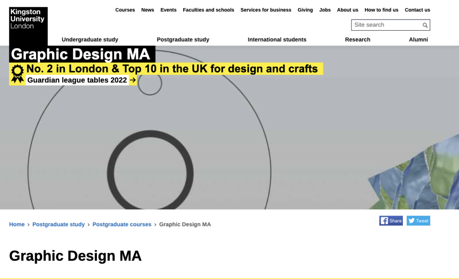Click the Guardian league tables arrow icon
459x279 pixels.
(x=133, y=80)
